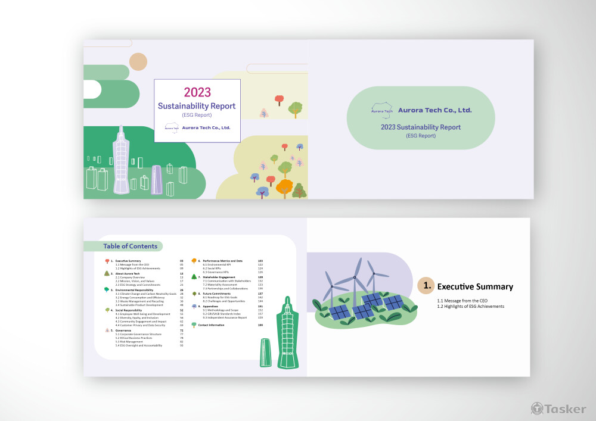Click the '1. Executive Summary' contents entry
The height and width of the screenshot is (421, 596).
[126, 261]
